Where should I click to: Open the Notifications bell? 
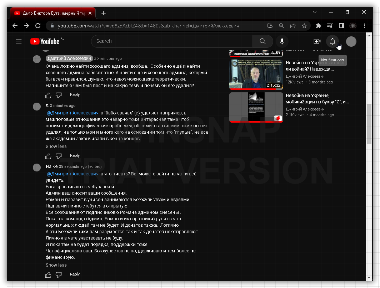point(332,41)
